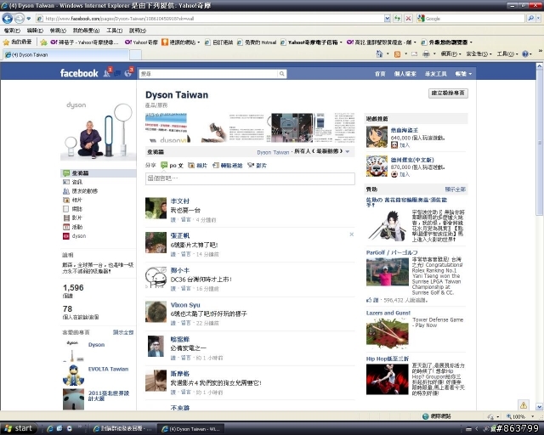Click the Dyson profile picture

point(99,130)
